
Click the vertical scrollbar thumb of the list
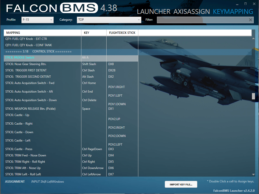[253, 96]
